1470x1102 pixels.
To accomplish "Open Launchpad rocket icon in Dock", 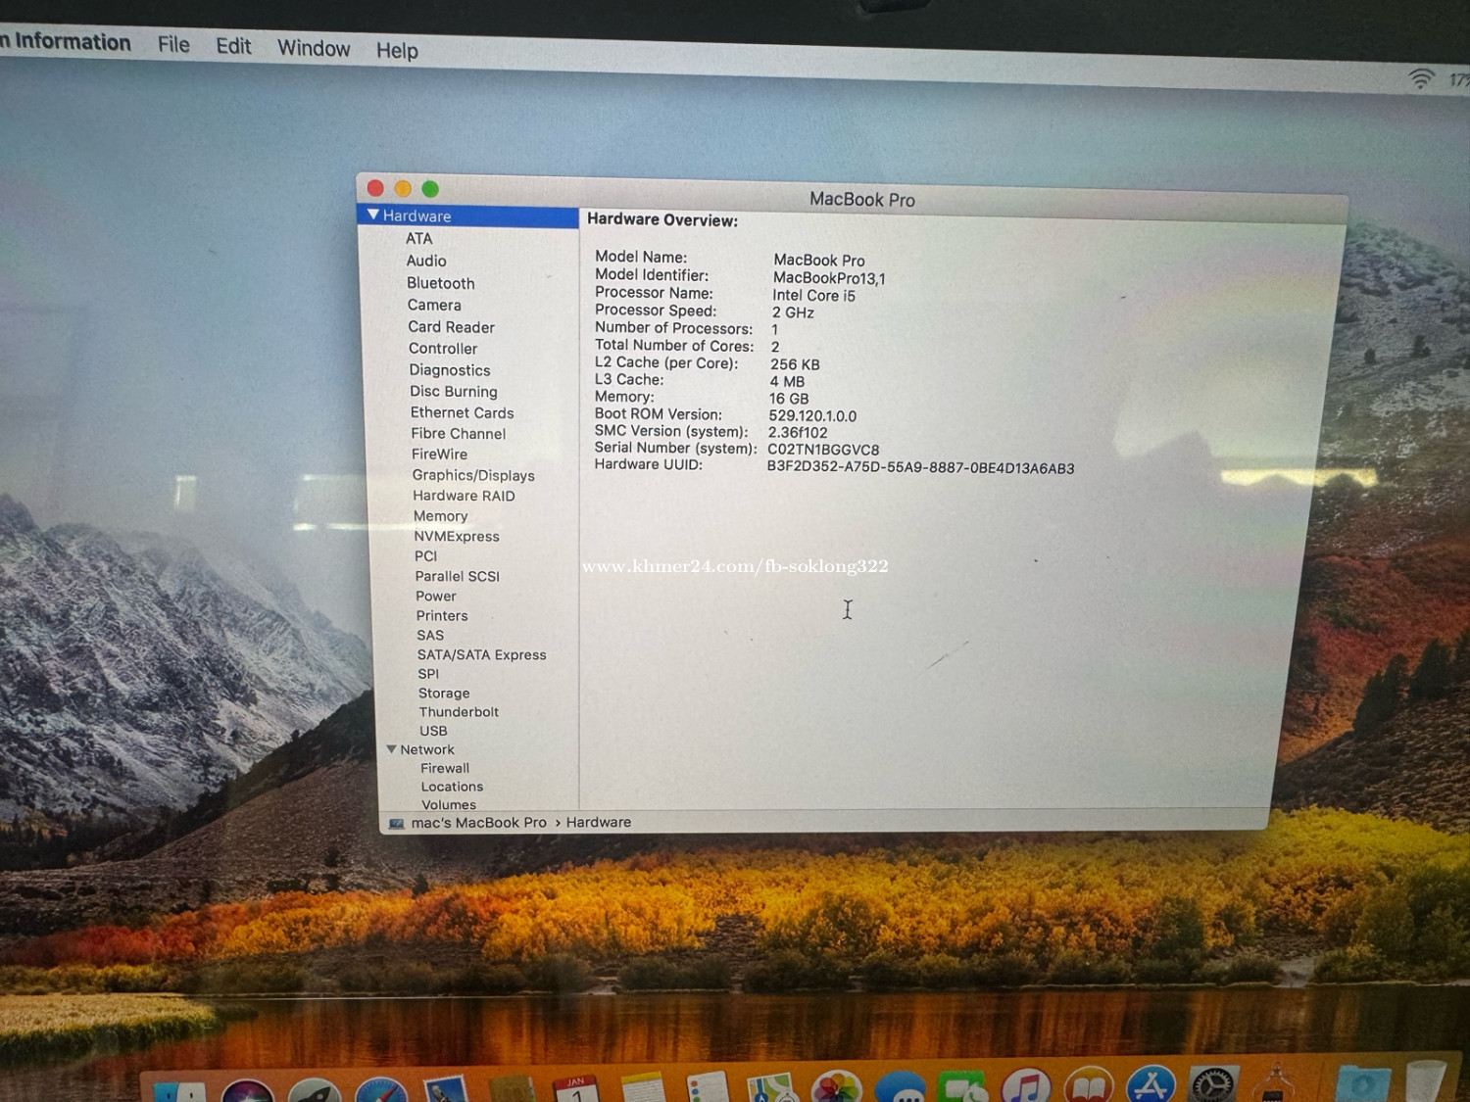I will [314, 1090].
